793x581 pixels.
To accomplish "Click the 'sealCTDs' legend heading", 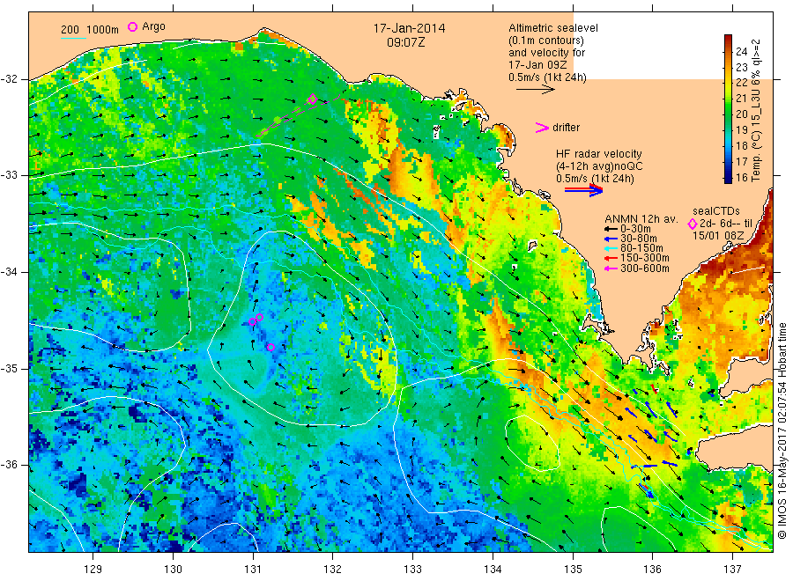I will tap(716, 211).
